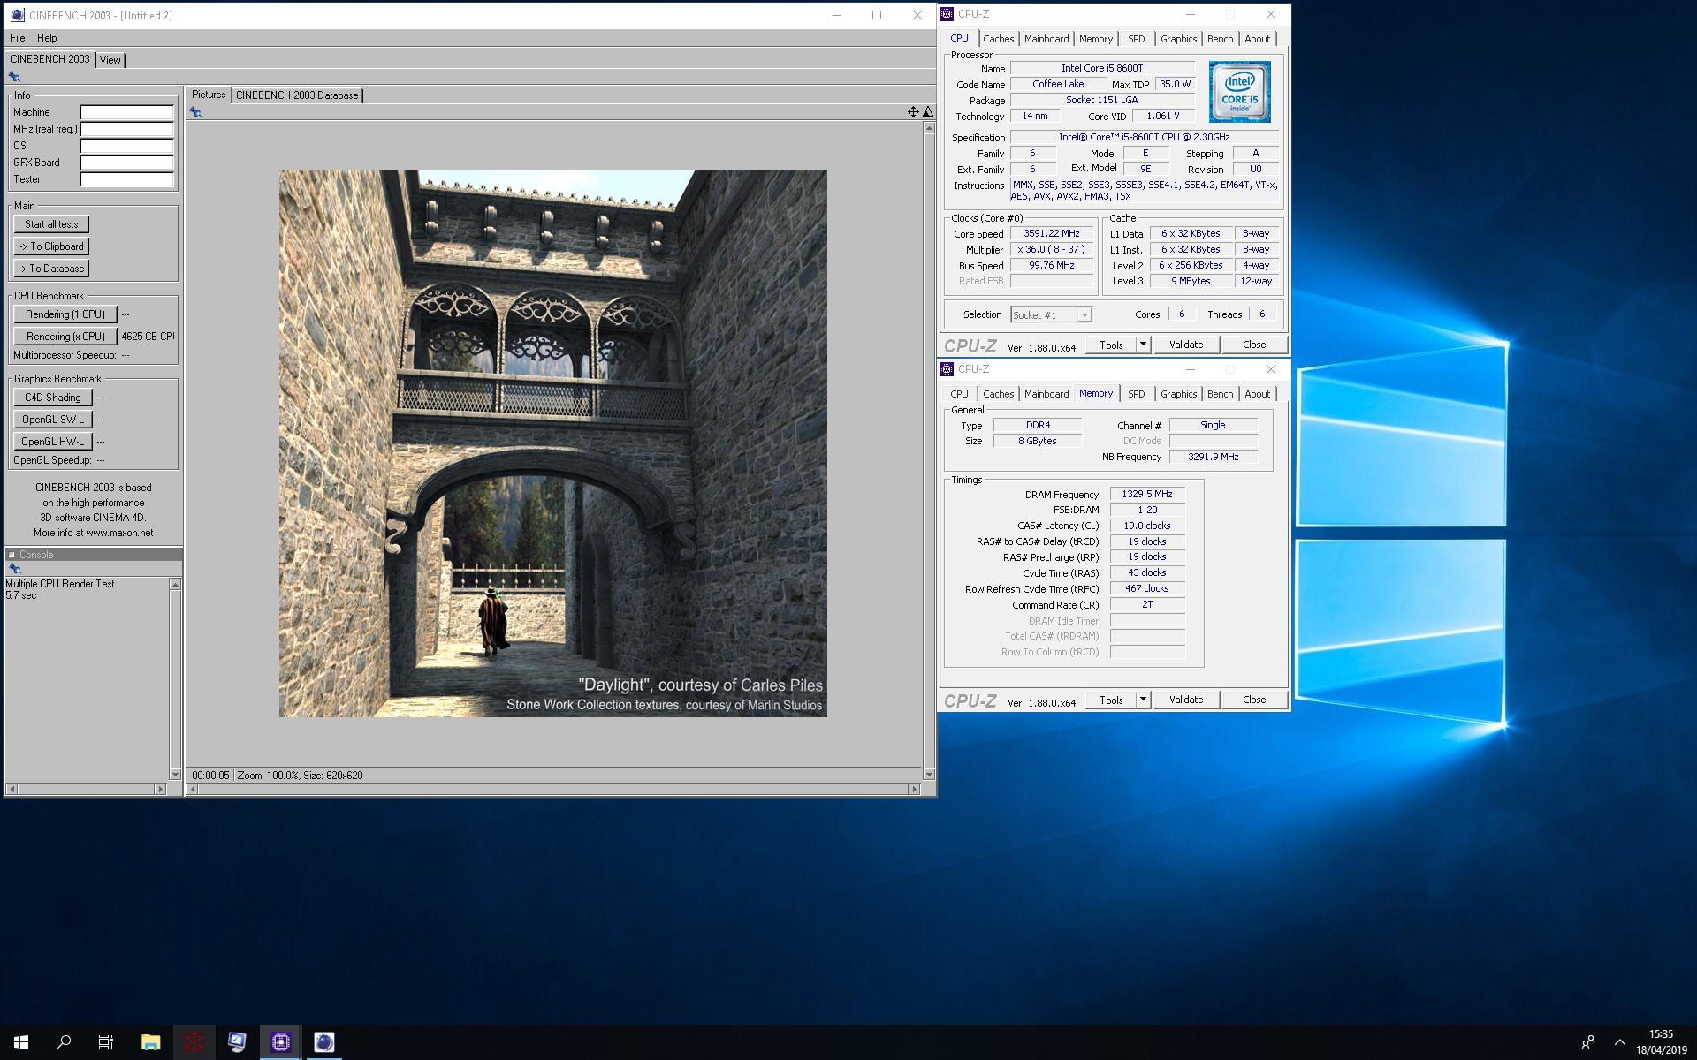Expand Tools dropdown arrow in lower CPU-Z
Viewport: 1697px width, 1060px height.
click(1143, 700)
